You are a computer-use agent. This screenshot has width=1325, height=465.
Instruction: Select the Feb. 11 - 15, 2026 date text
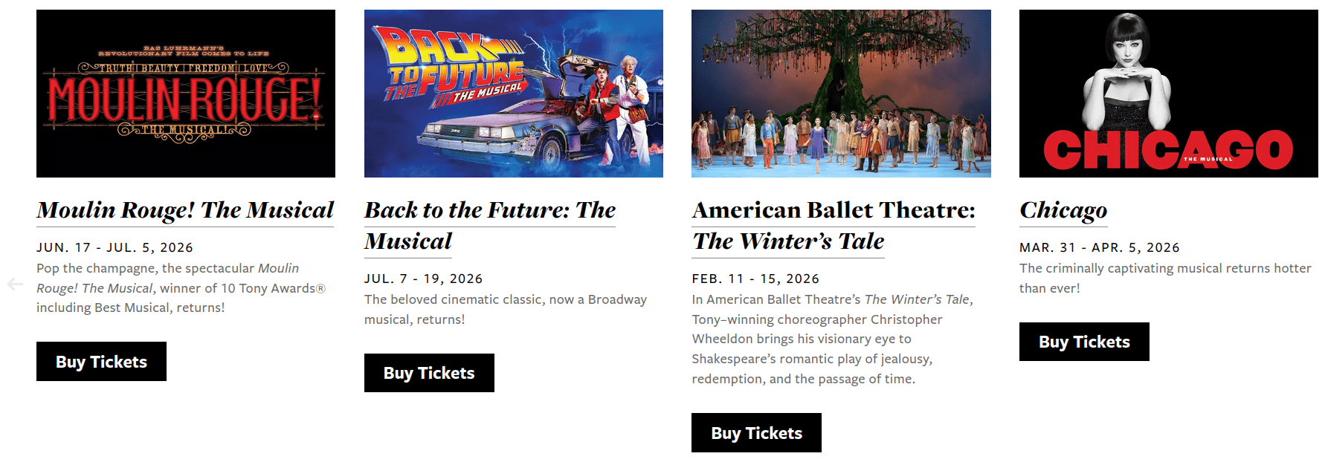[x=755, y=279]
